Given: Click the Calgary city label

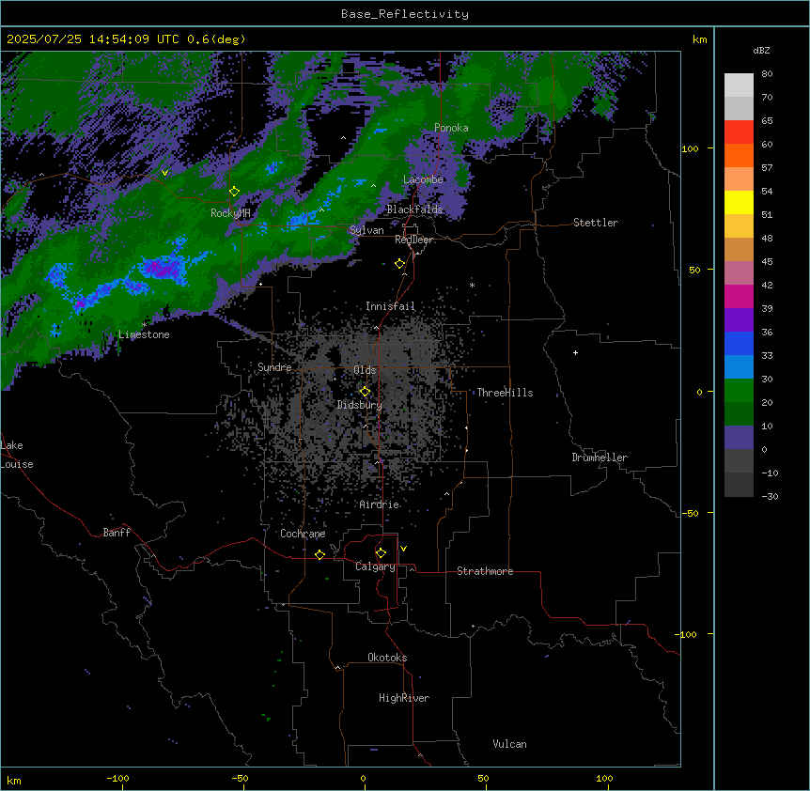Looking at the screenshot, I should (x=375, y=566).
